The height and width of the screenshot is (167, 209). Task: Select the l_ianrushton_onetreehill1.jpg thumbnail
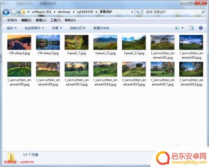pos(163,42)
